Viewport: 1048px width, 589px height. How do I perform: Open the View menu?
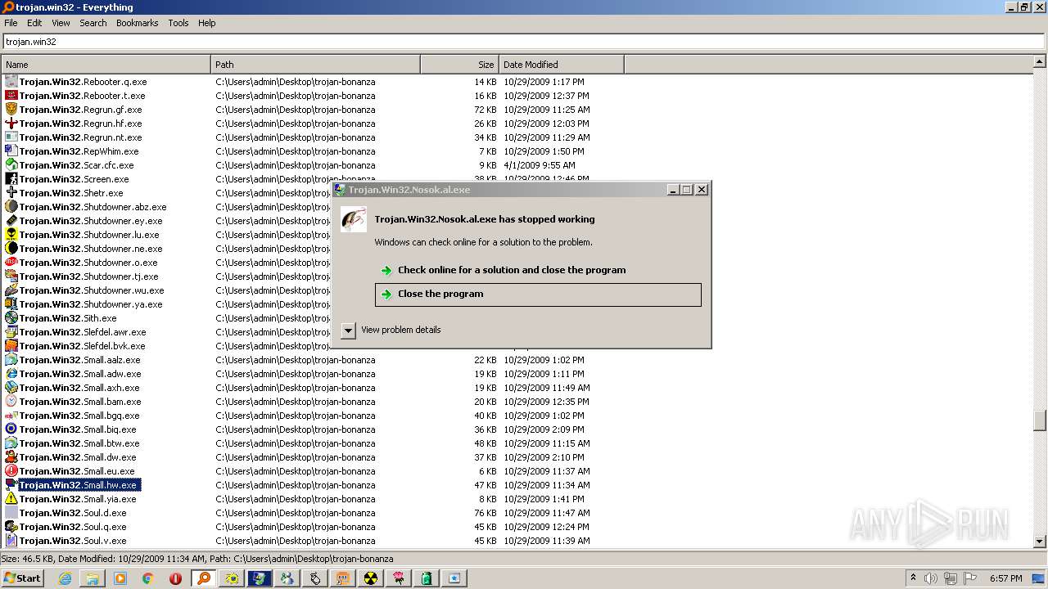(x=61, y=23)
